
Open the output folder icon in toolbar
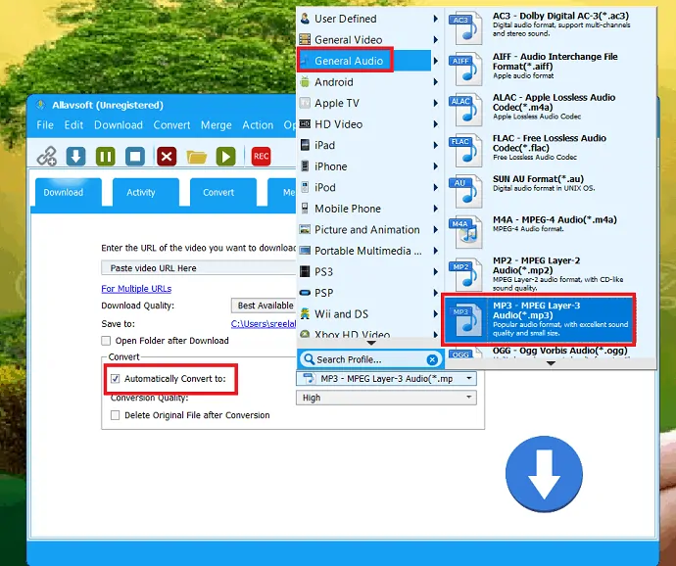pyautogui.click(x=197, y=156)
